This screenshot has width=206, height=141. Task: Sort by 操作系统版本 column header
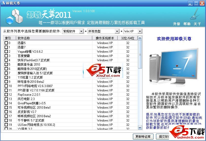[105, 38]
